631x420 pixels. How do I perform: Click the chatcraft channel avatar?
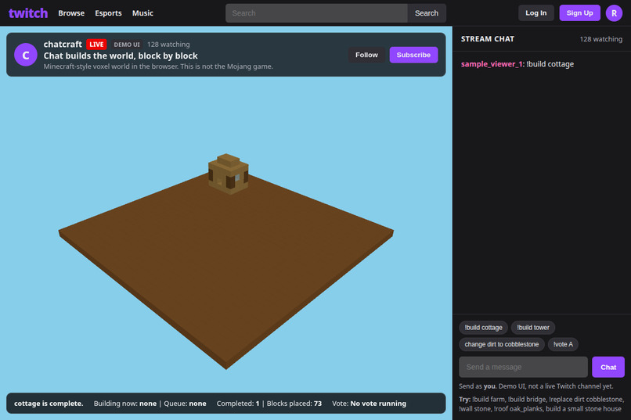point(26,55)
